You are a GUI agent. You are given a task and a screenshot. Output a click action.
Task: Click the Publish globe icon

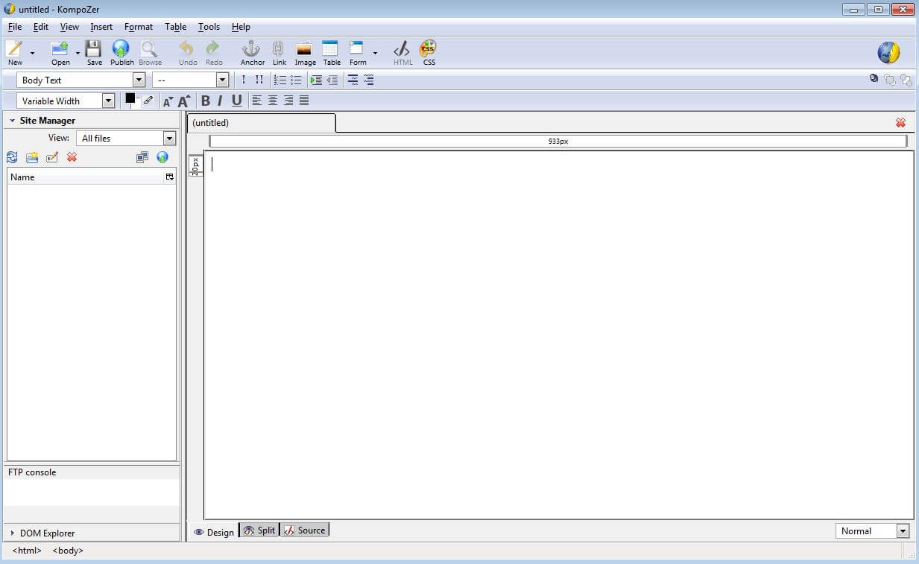pos(121,49)
